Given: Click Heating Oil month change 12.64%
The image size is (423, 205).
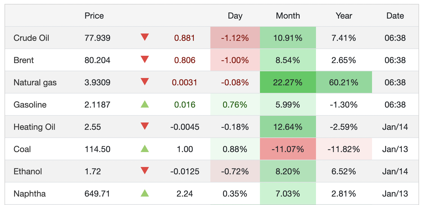Looking at the screenshot, I should click(288, 127).
